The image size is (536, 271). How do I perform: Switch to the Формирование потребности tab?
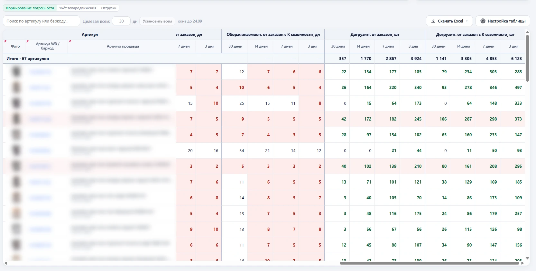coord(30,8)
